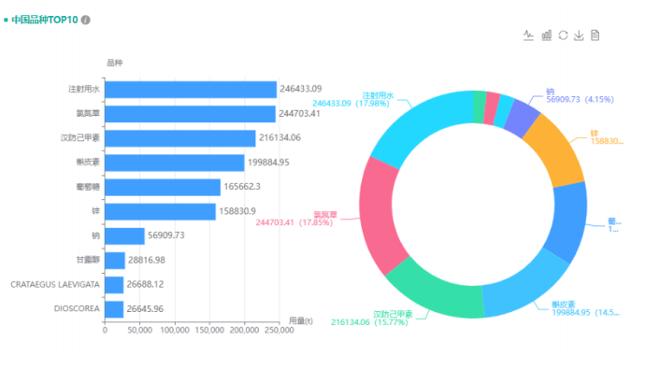The height and width of the screenshot is (369, 660).
Task: Click the 注射用水 pie label text
Action: pos(378,95)
